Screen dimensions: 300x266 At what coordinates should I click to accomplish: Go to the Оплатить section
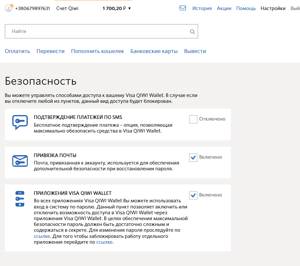[17, 51]
